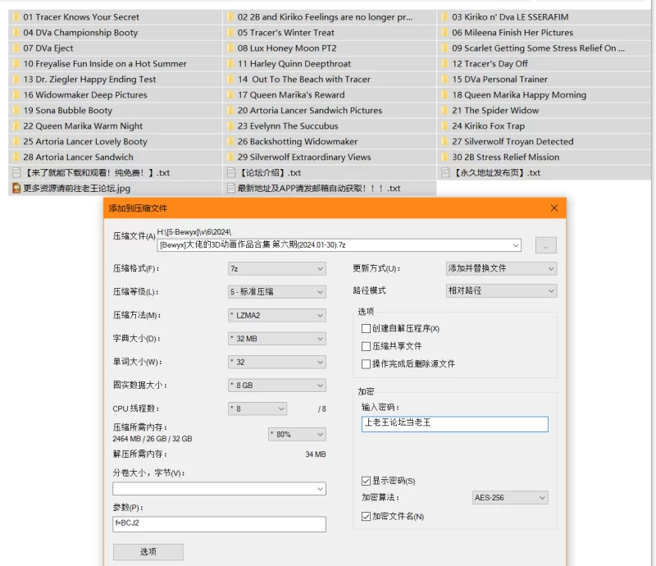656x566 pixels.
Task: Open the 压缩格式 7z dropdown
Action: click(277, 269)
